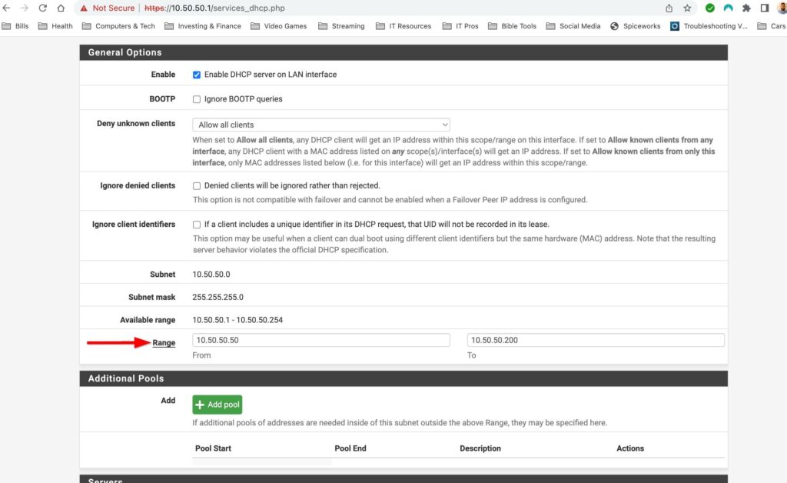
Task: Click the Spiceworks bookmark globe icon
Action: point(614,26)
